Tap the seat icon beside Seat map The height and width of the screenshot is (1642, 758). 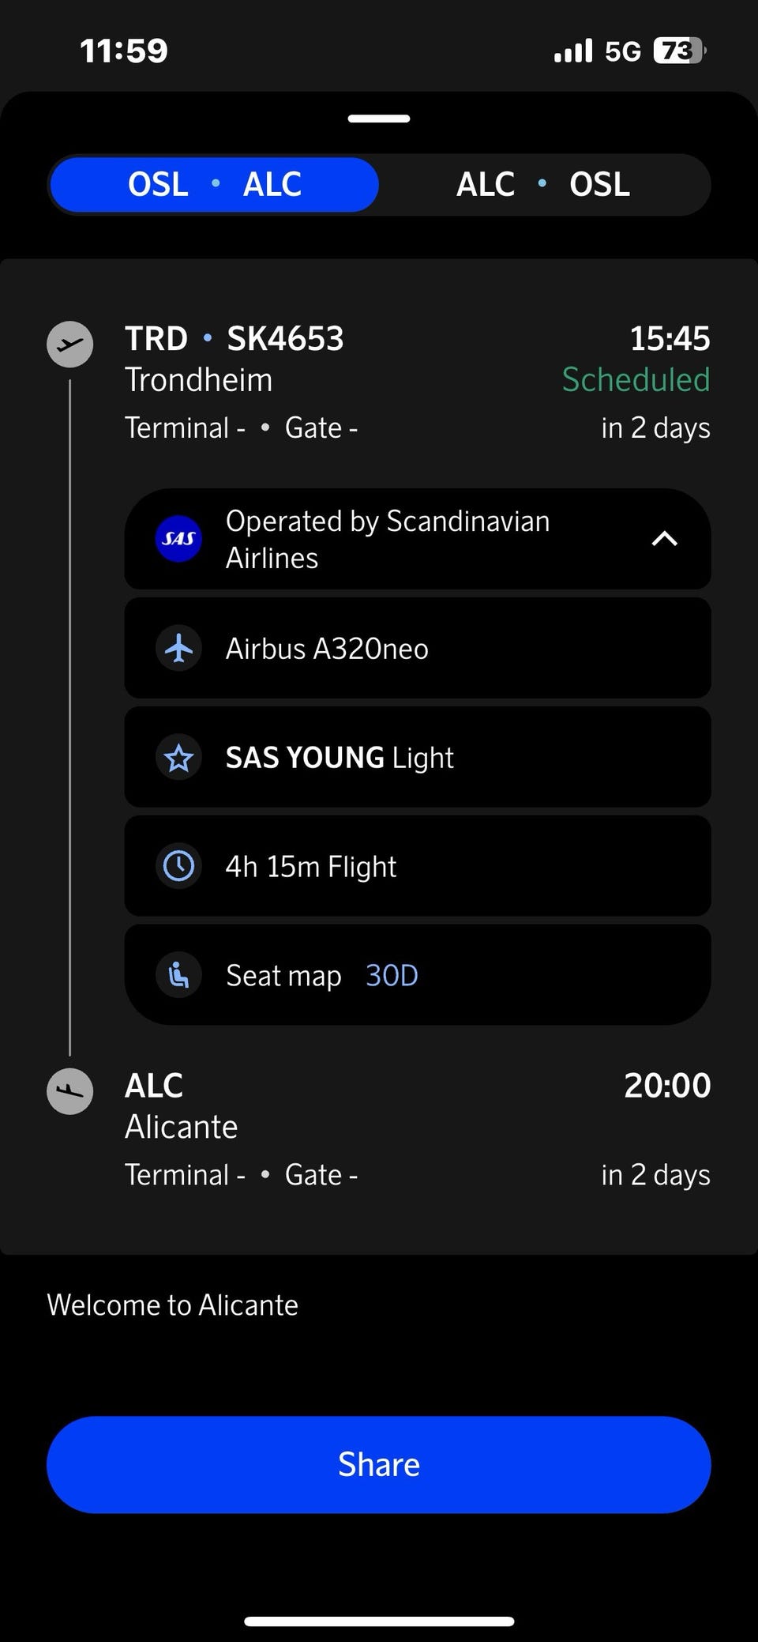pos(178,975)
